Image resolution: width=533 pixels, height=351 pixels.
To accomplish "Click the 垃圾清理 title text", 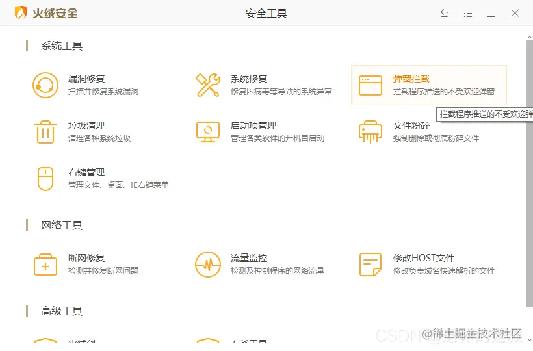I will click(x=86, y=125).
